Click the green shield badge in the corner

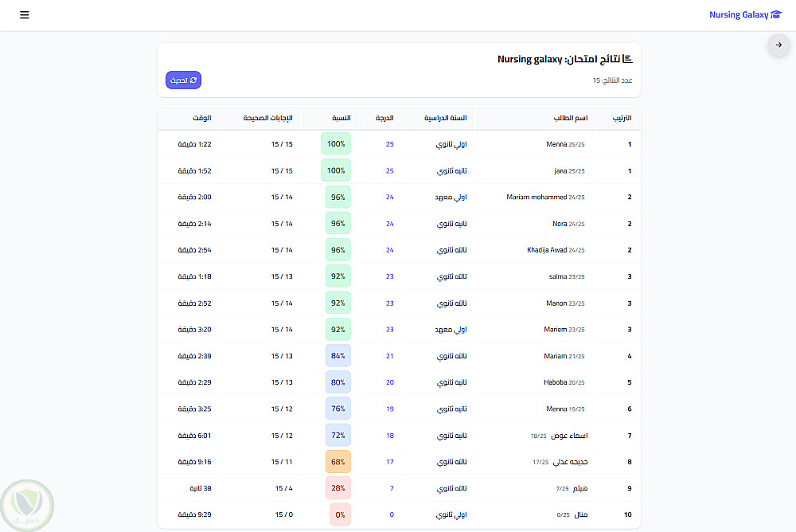(27, 506)
